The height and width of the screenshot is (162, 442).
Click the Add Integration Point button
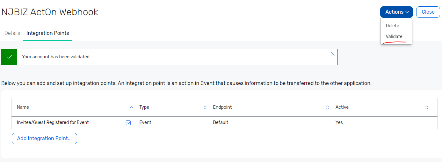(x=44, y=139)
